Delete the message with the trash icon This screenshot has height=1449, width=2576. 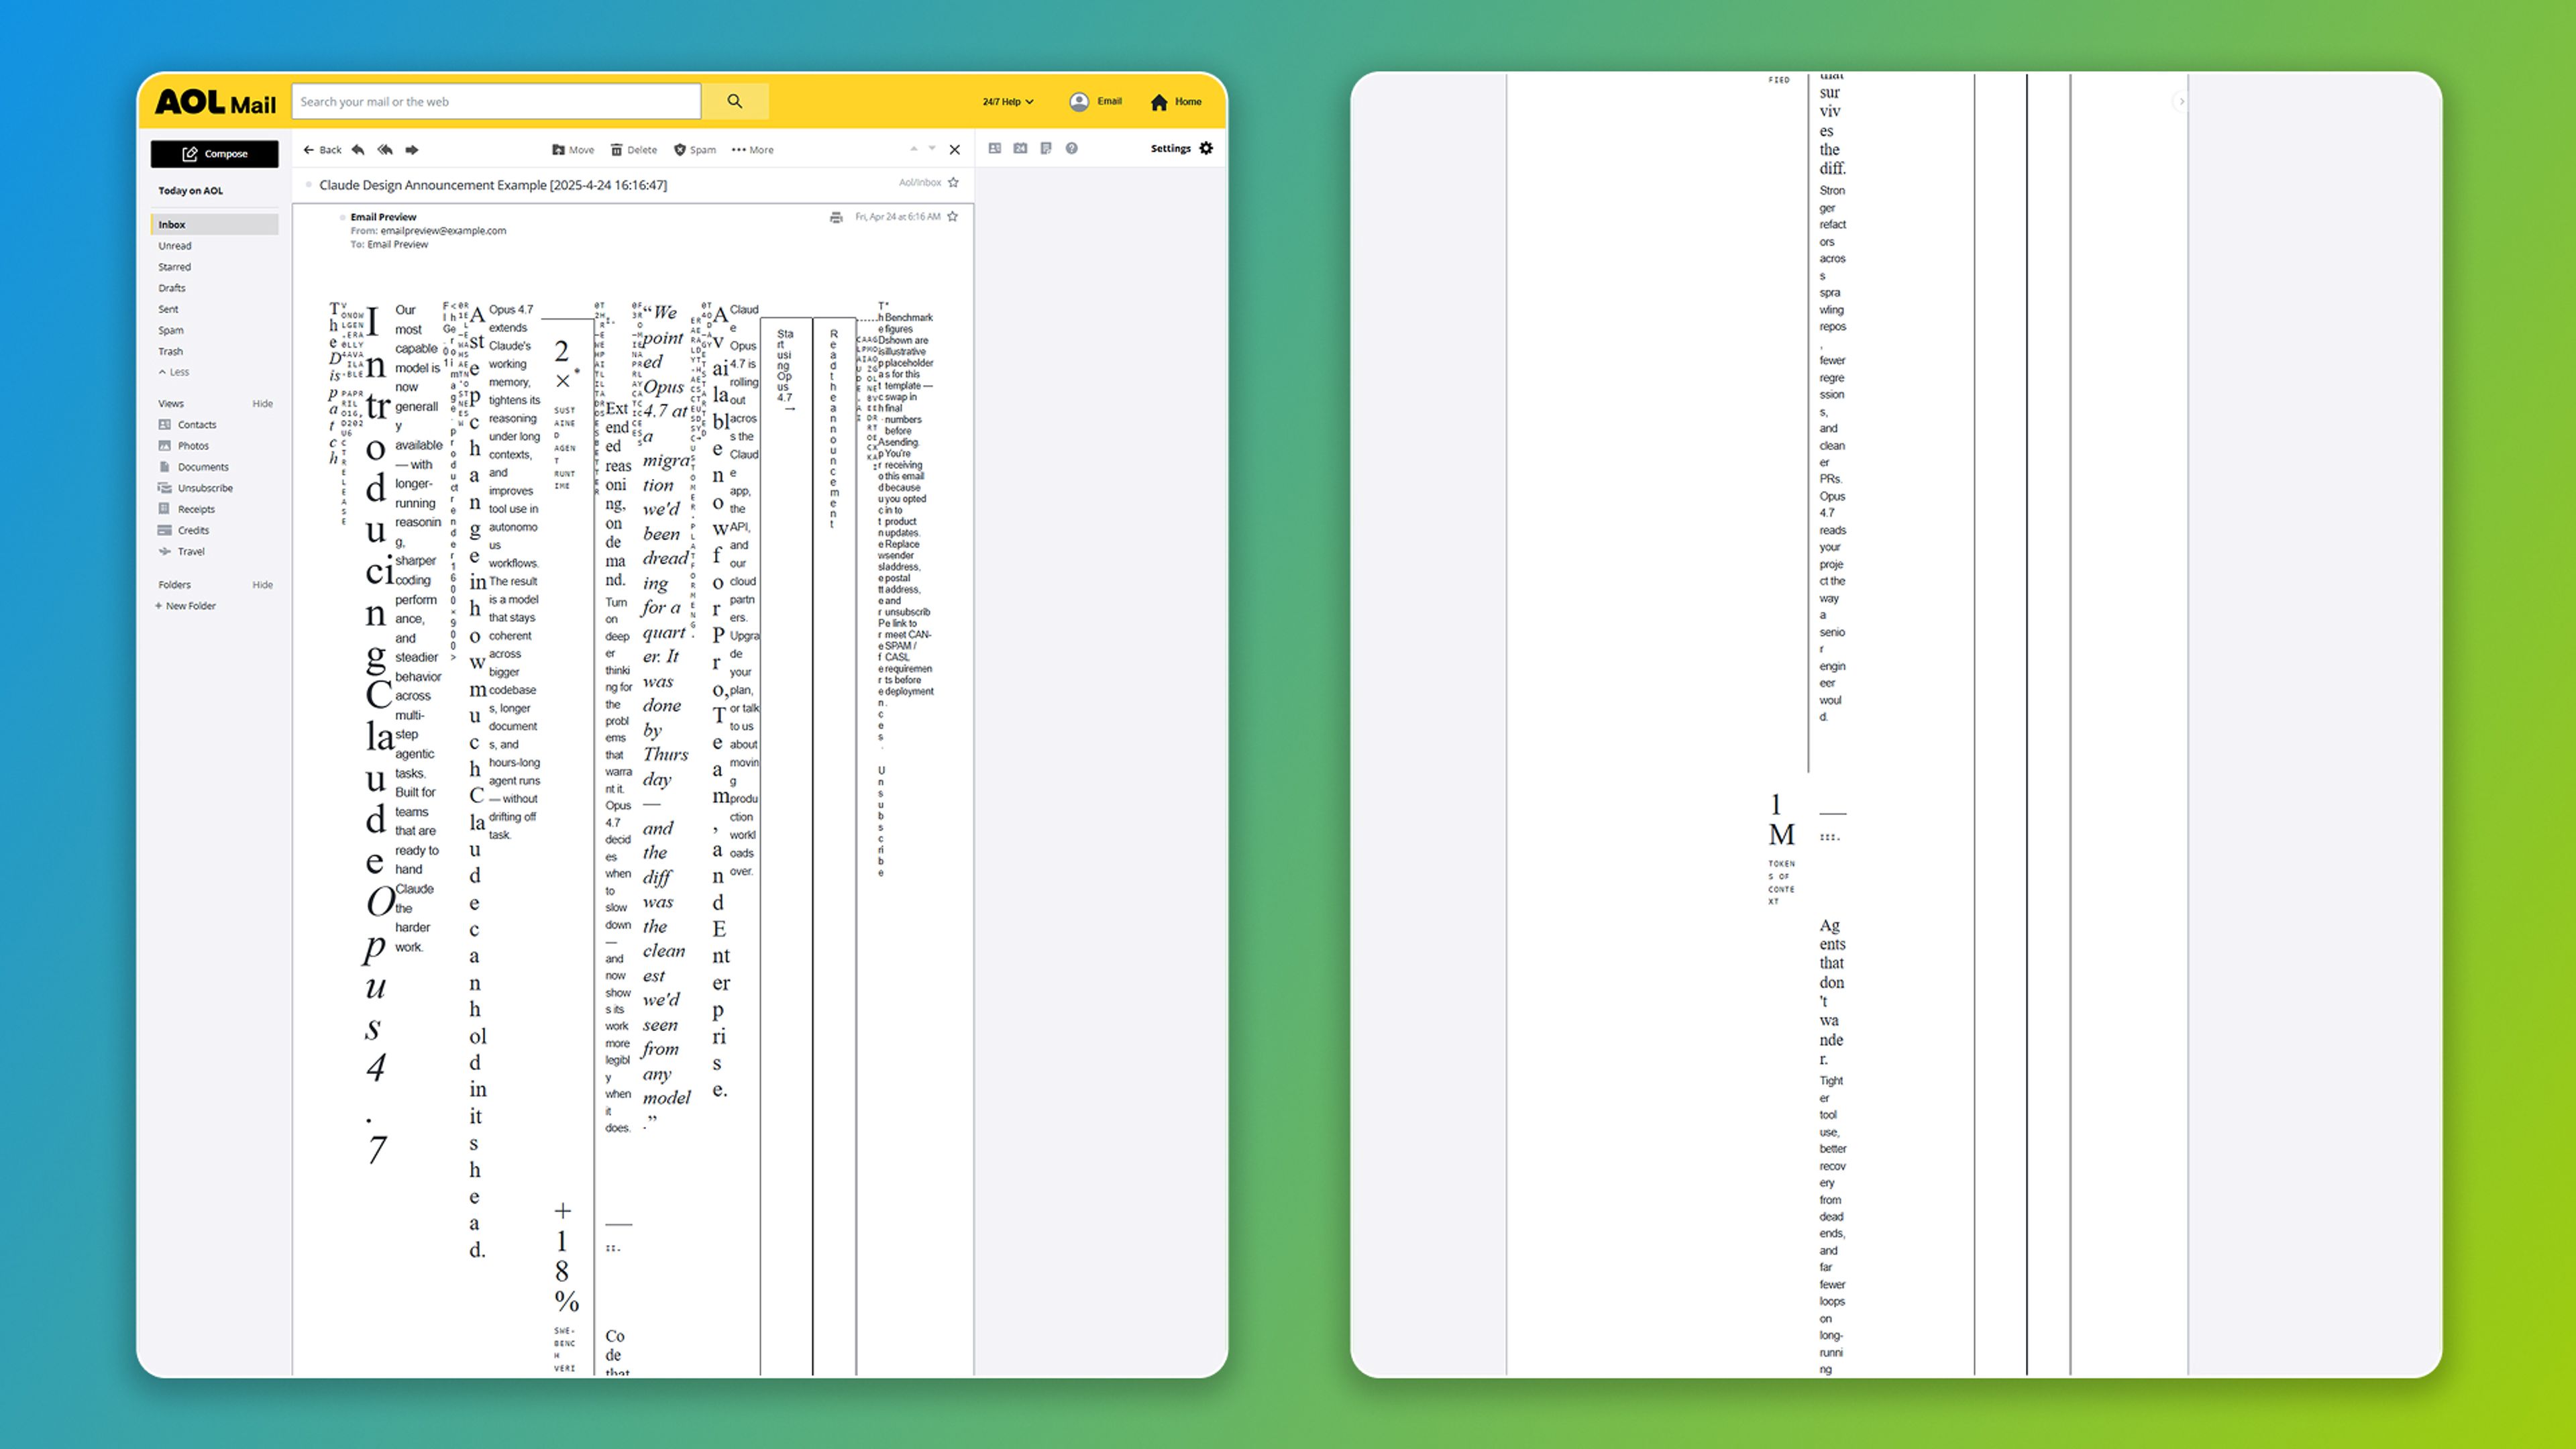point(634,150)
